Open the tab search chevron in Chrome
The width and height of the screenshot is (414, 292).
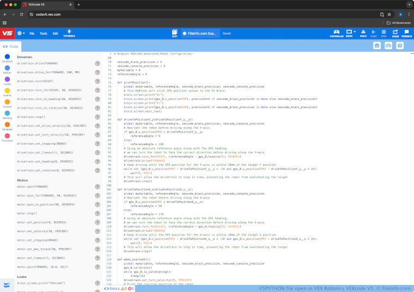coord(409,4)
